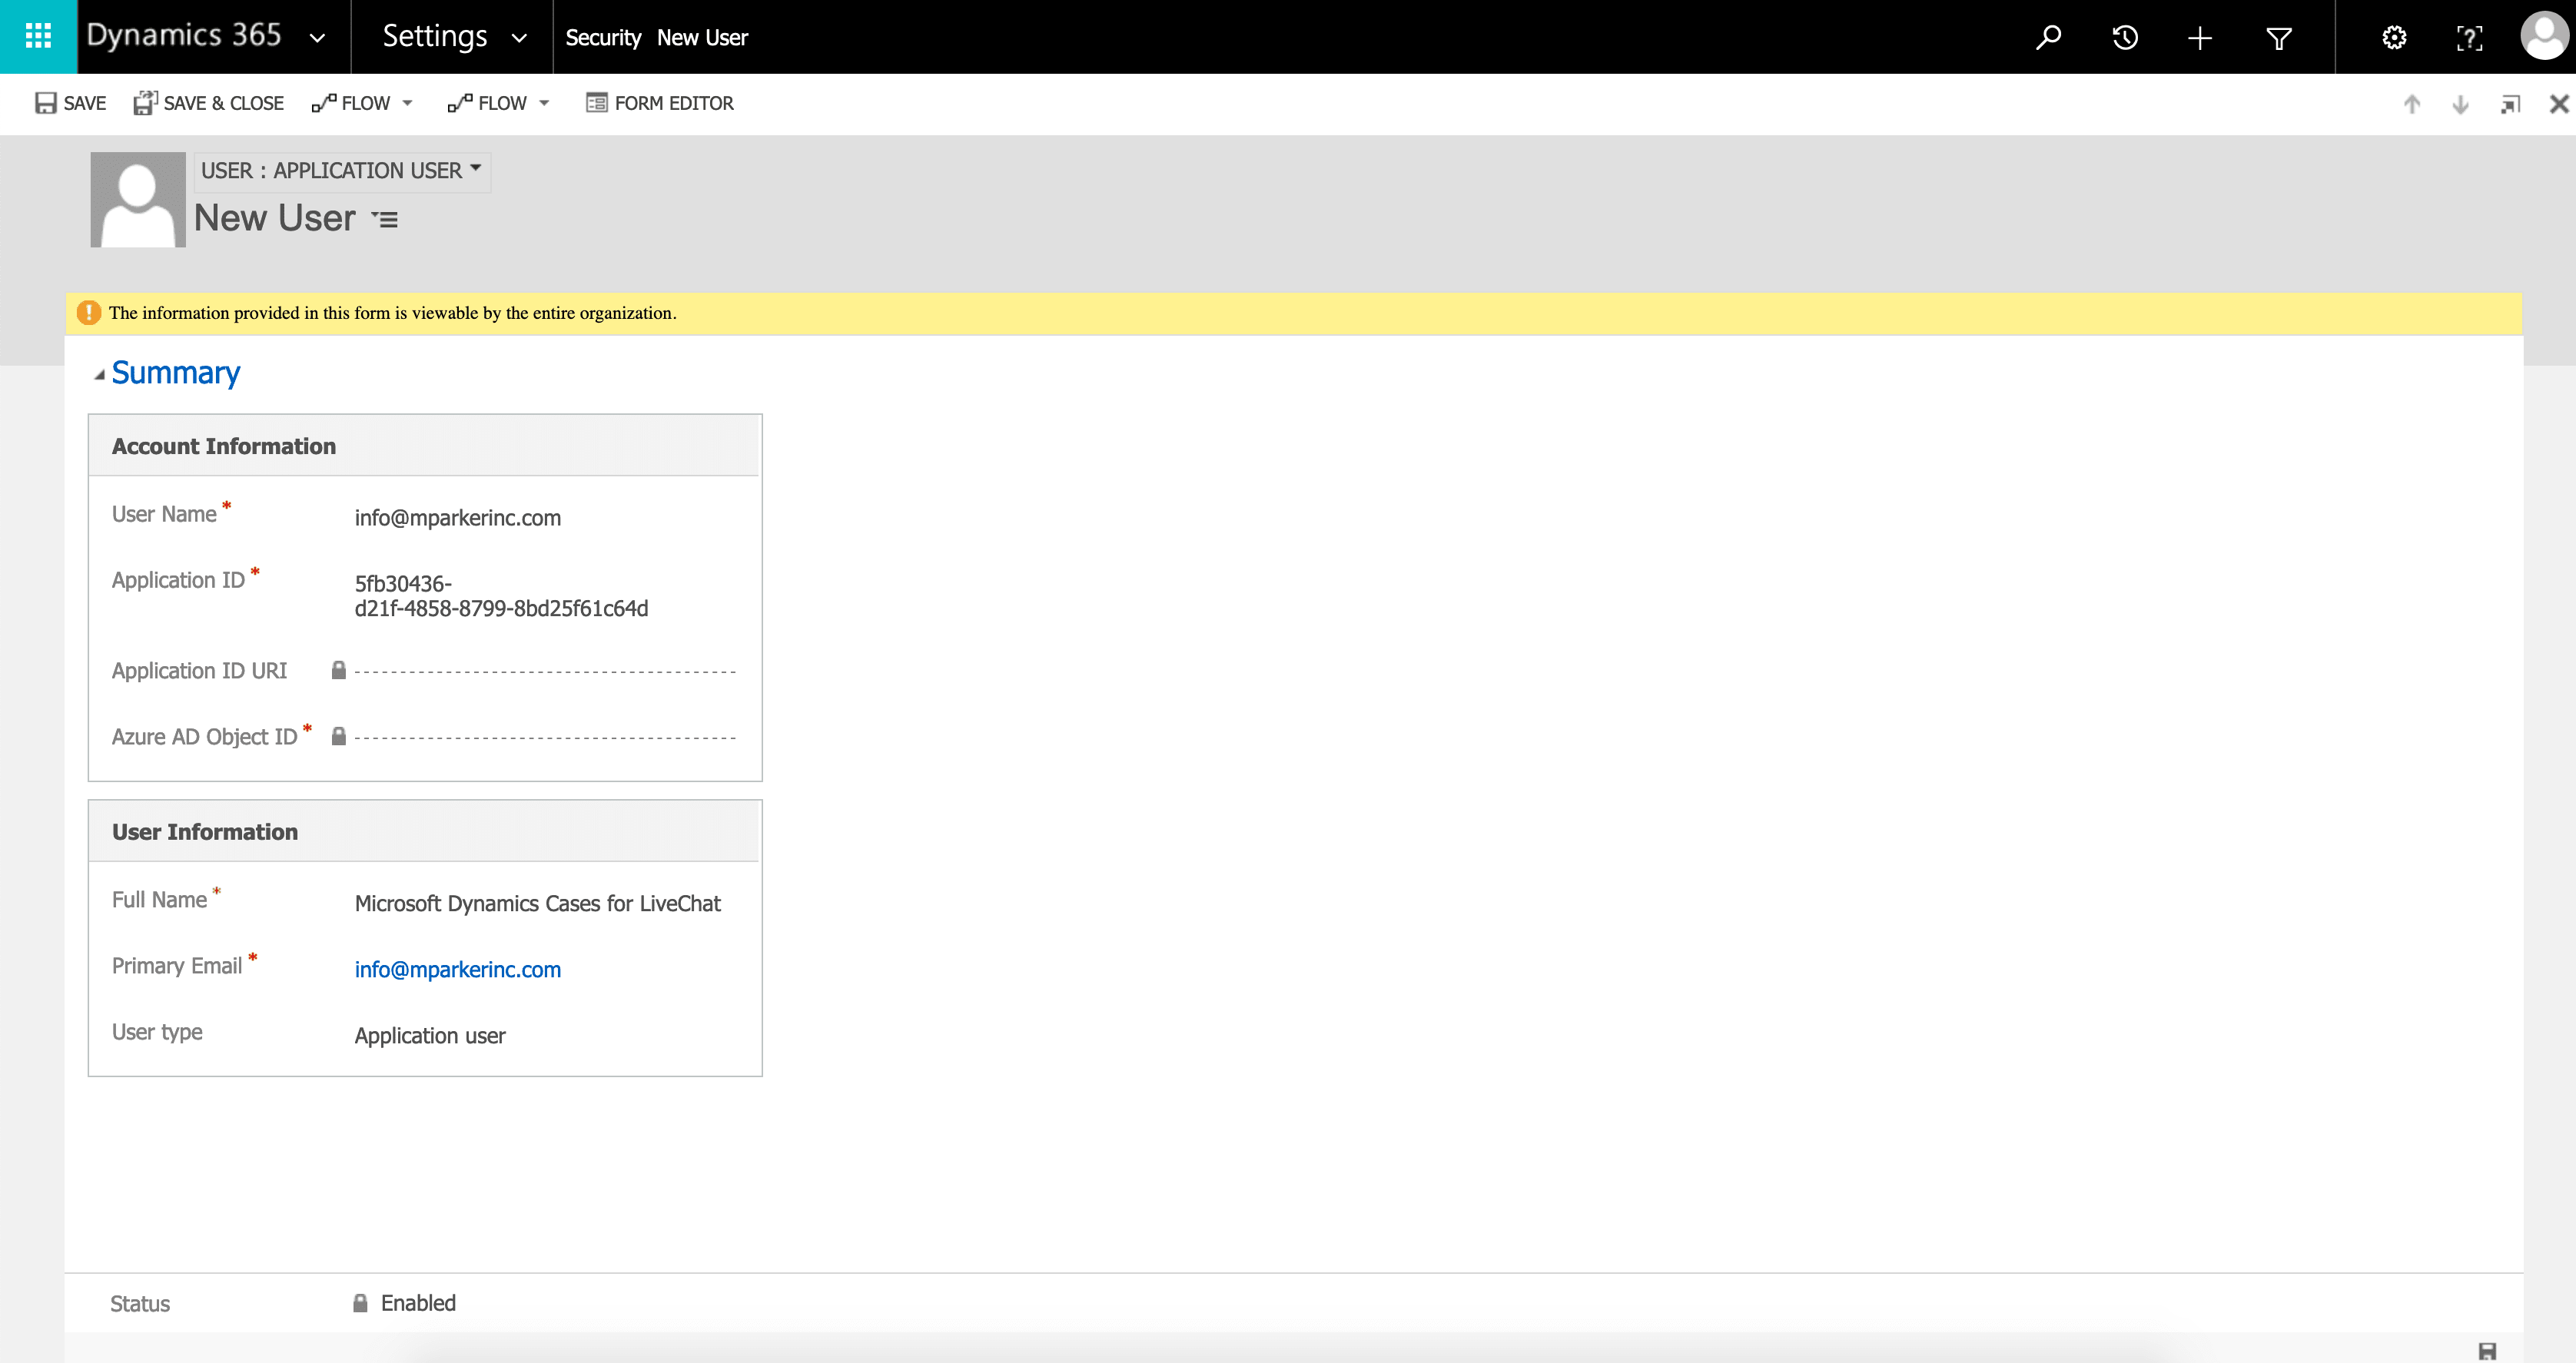Click the Status label in footer
Viewport: 2576px width, 1363px height.
[140, 1303]
